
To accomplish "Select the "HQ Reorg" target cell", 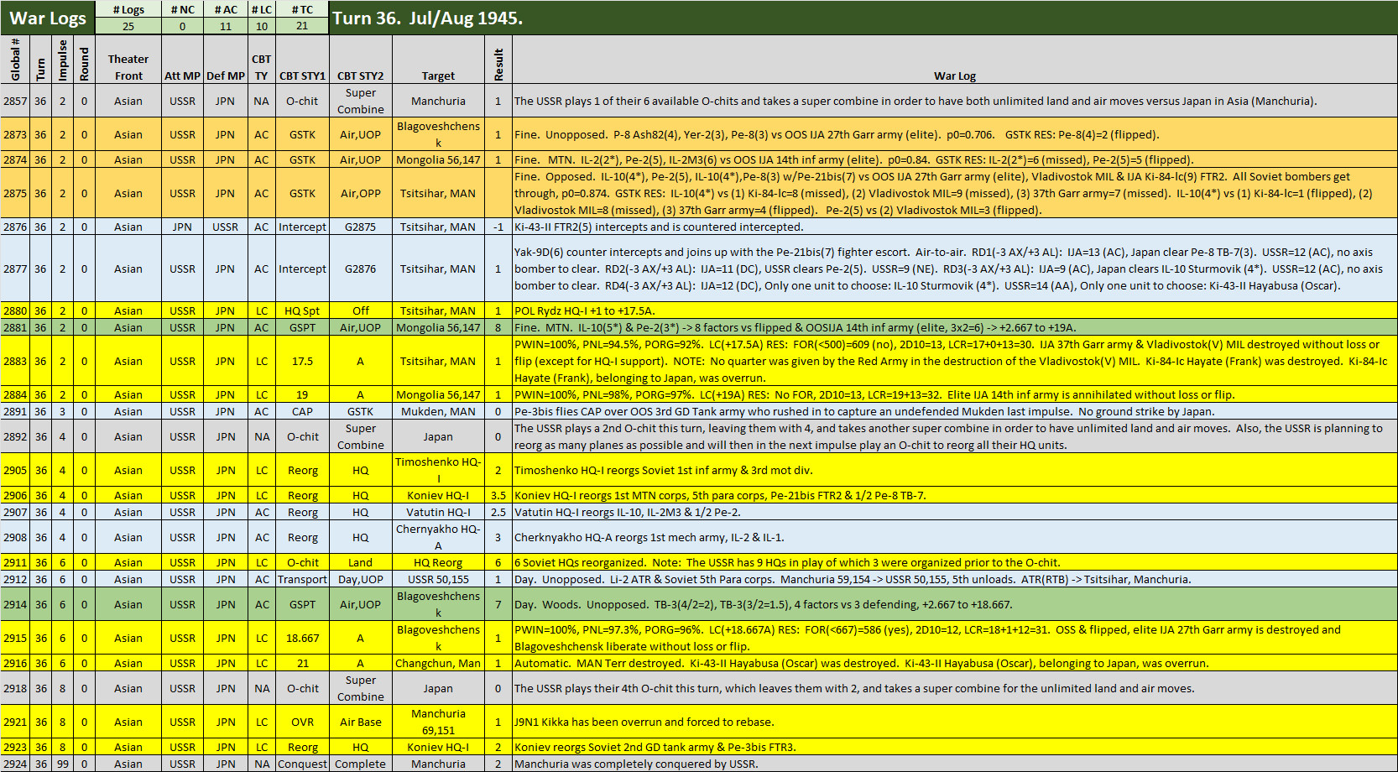I will [x=438, y=562].
